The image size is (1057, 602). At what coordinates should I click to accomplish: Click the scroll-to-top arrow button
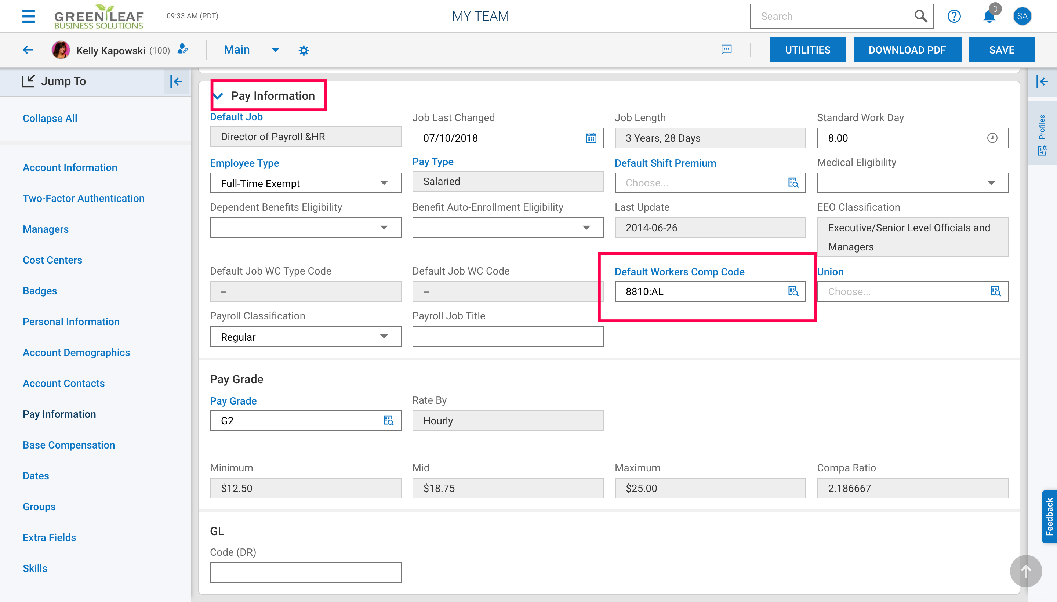1025,571
